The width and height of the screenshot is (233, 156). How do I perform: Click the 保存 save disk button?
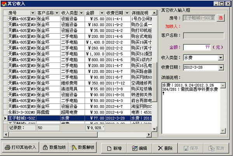point(191,148)
